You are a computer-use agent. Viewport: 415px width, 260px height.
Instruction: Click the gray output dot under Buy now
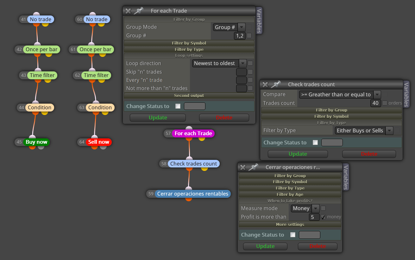coord(41,147)
